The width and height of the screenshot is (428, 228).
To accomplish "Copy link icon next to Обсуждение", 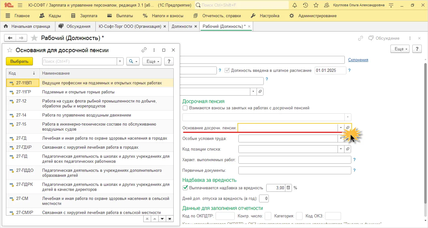I will [x=361, y=38].
